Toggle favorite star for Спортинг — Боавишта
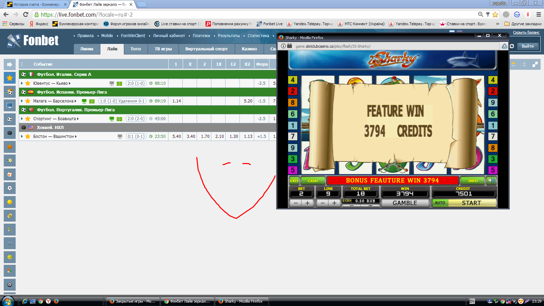544x306 pixels. pyautogui.click(x=28, y=119)
